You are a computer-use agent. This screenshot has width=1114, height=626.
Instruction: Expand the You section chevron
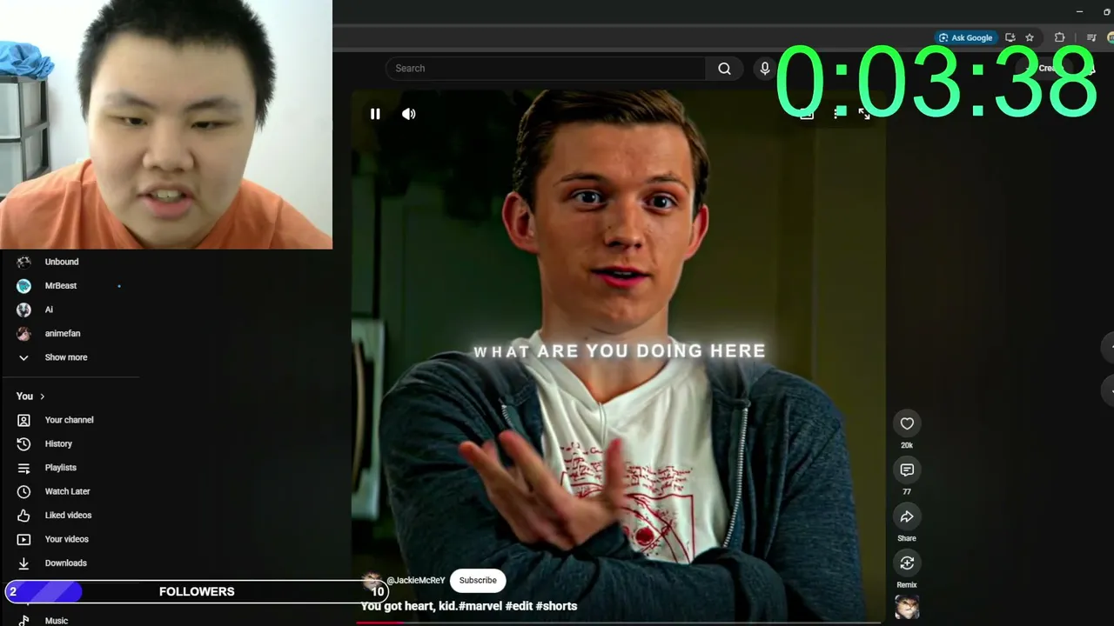pyautogui.click(x=42, y=396)
